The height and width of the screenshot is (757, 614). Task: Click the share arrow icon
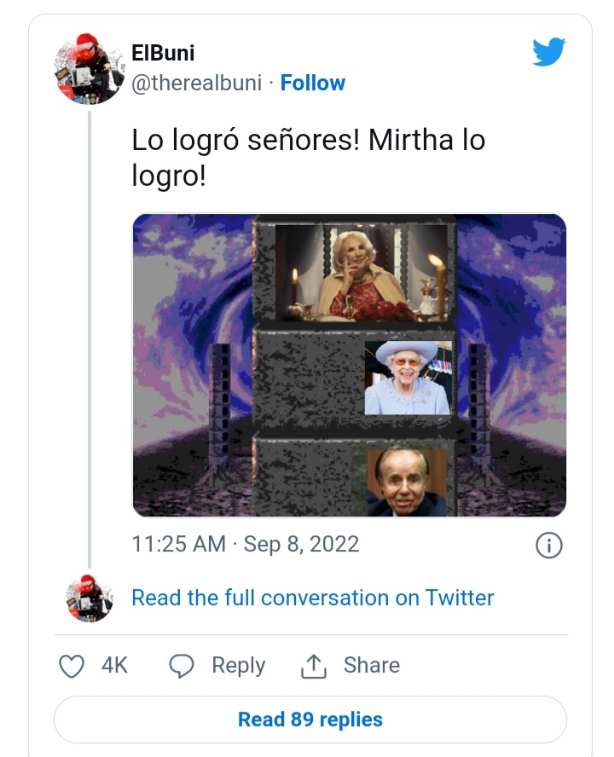pos(314,666)
